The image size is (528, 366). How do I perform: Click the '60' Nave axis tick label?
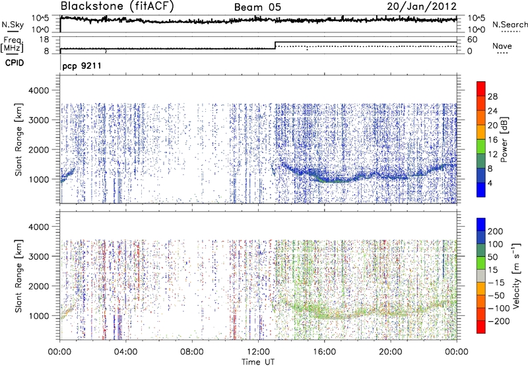473,40
